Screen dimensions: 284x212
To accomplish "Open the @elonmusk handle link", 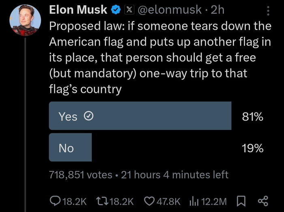I will (170, 10).
